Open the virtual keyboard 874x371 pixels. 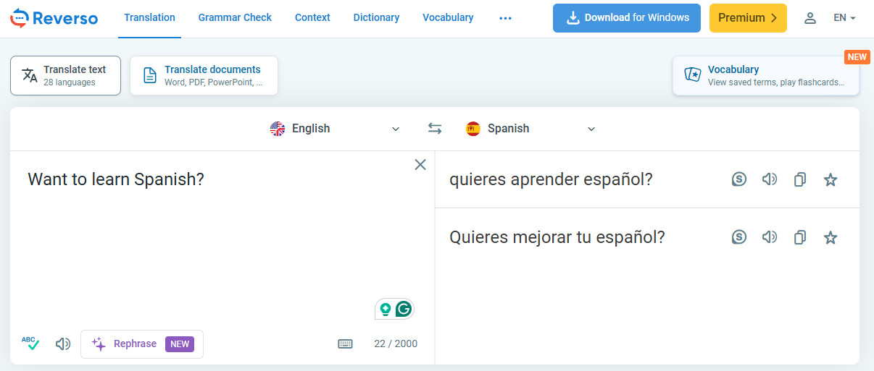click(346, 344)
